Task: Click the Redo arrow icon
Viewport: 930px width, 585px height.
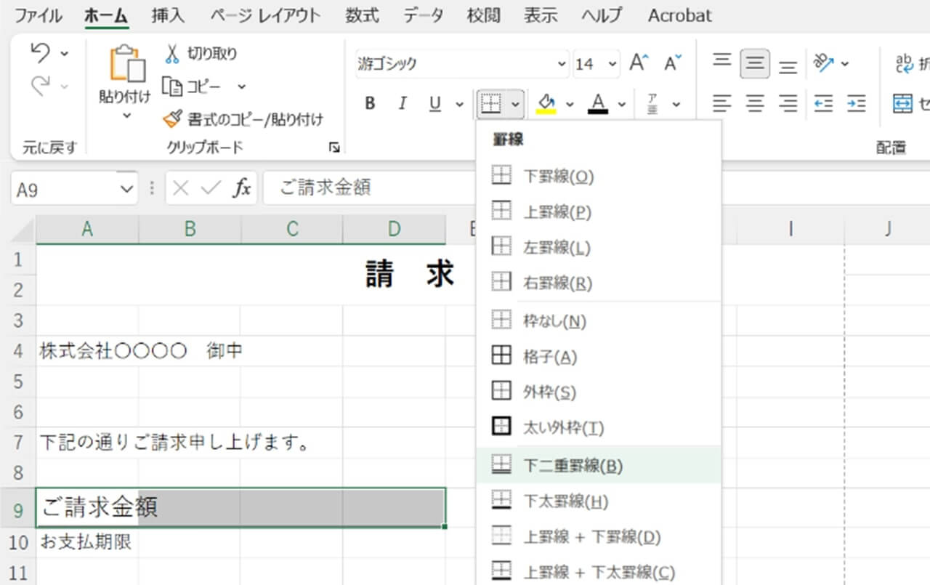Action: pyautogui.click(x=41, y=86)
